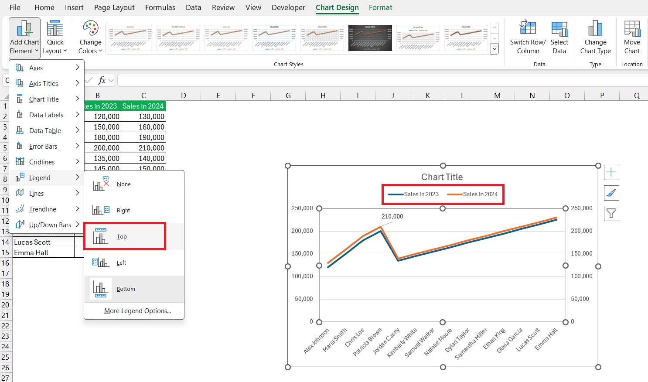Open the Chart Styles paintbrush button
The width and height of the screenshot is (648, 382).
pos(611,193)
